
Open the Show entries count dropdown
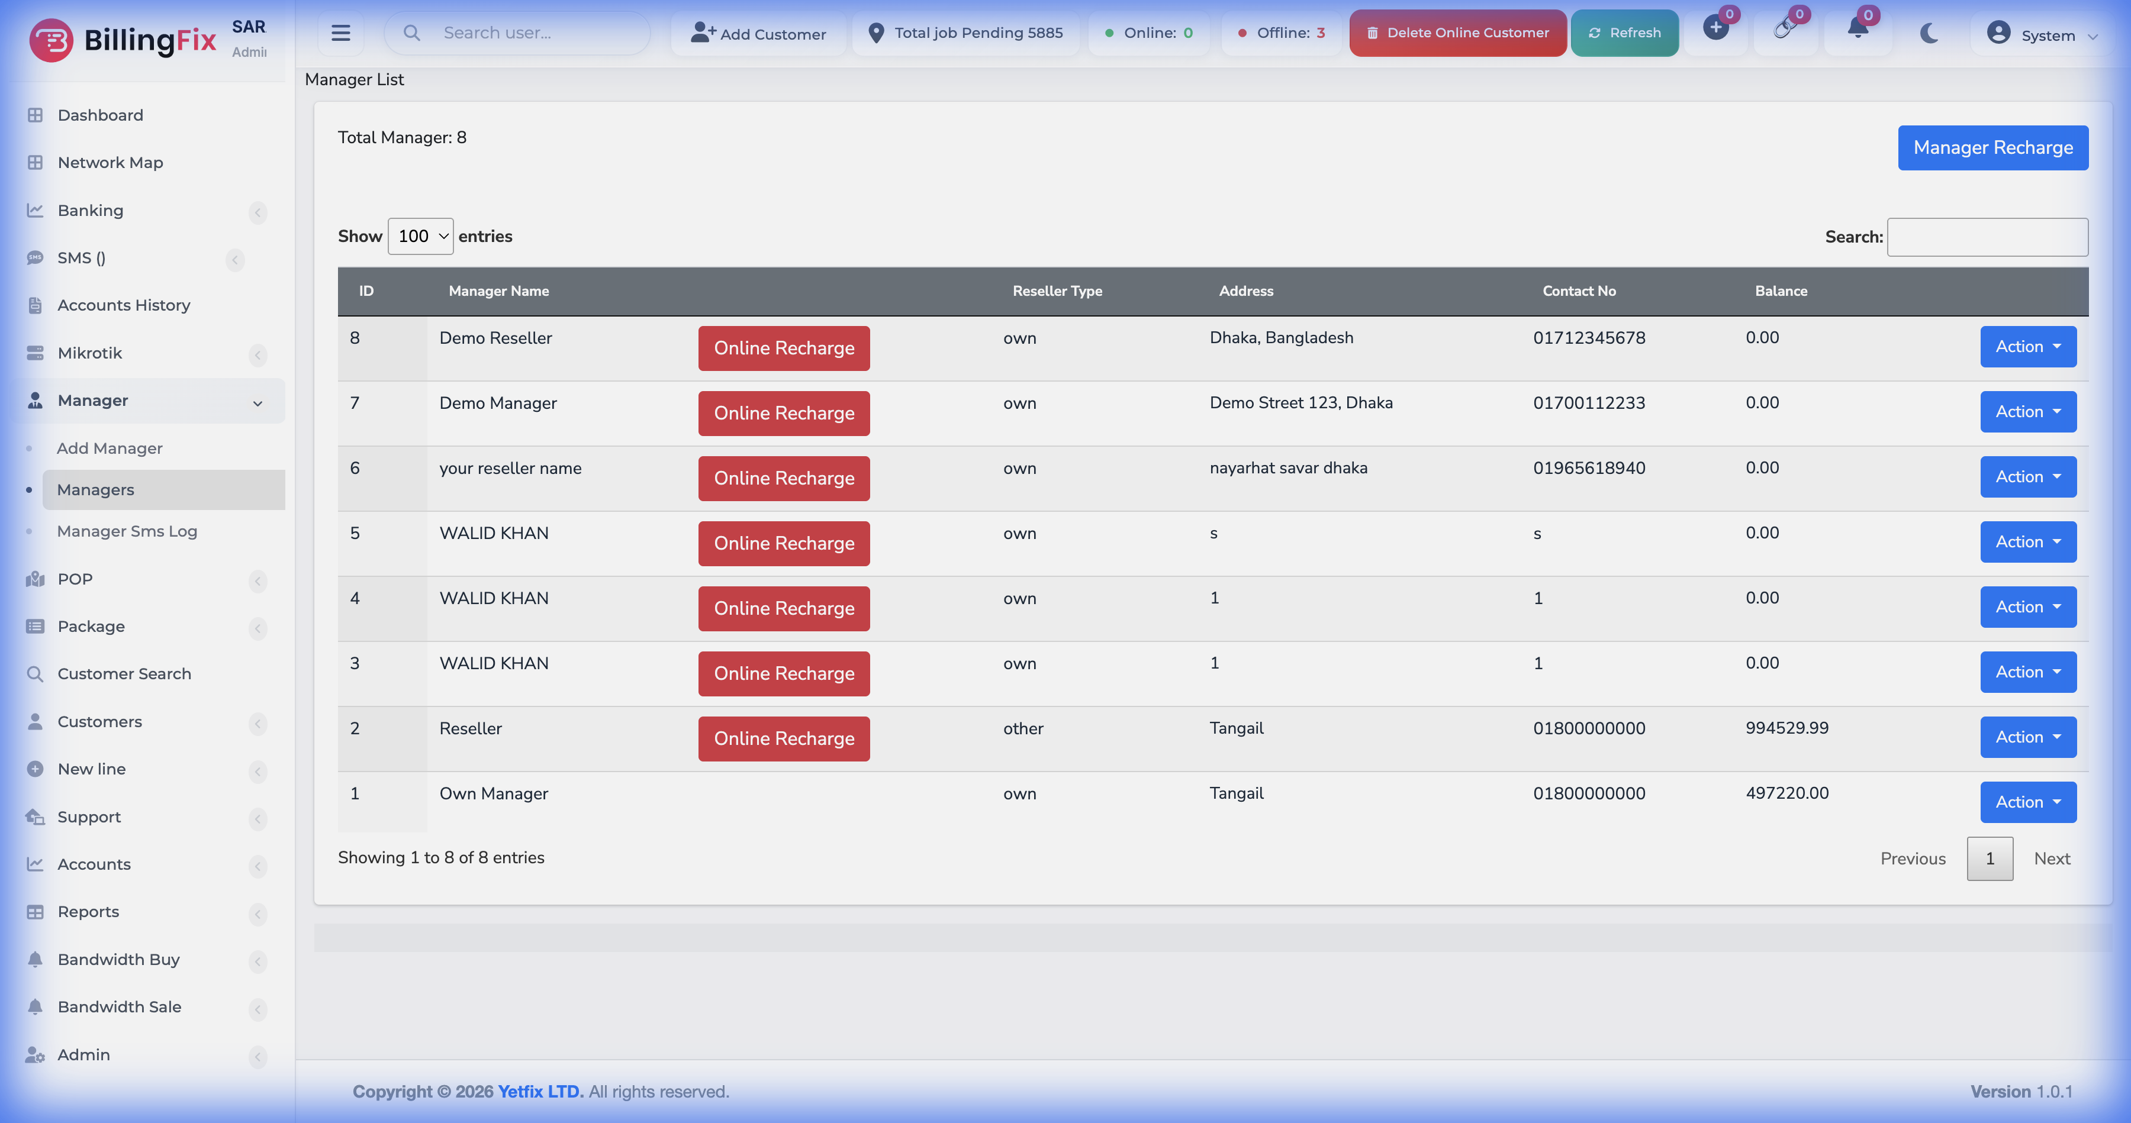(x=420, y=237)
